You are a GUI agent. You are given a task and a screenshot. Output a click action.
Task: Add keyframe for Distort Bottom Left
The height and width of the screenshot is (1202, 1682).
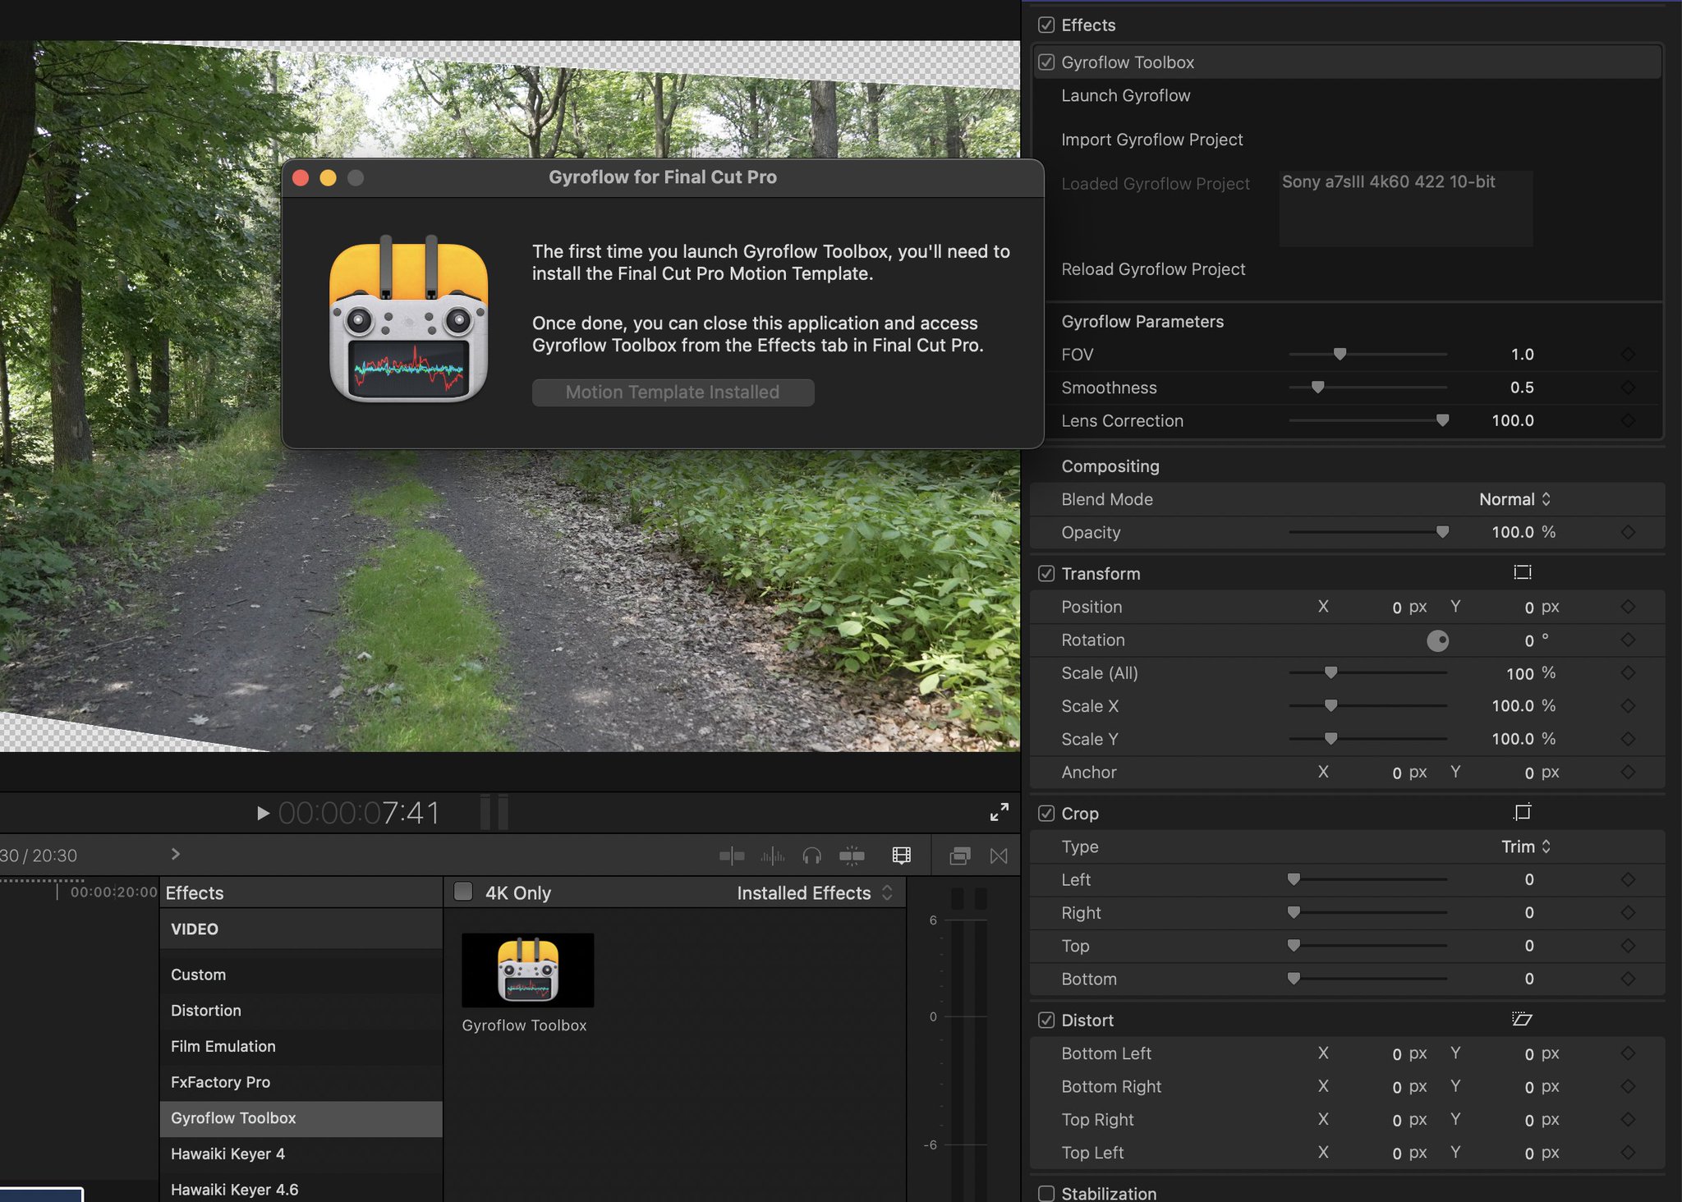[x=1628, y=1053]
